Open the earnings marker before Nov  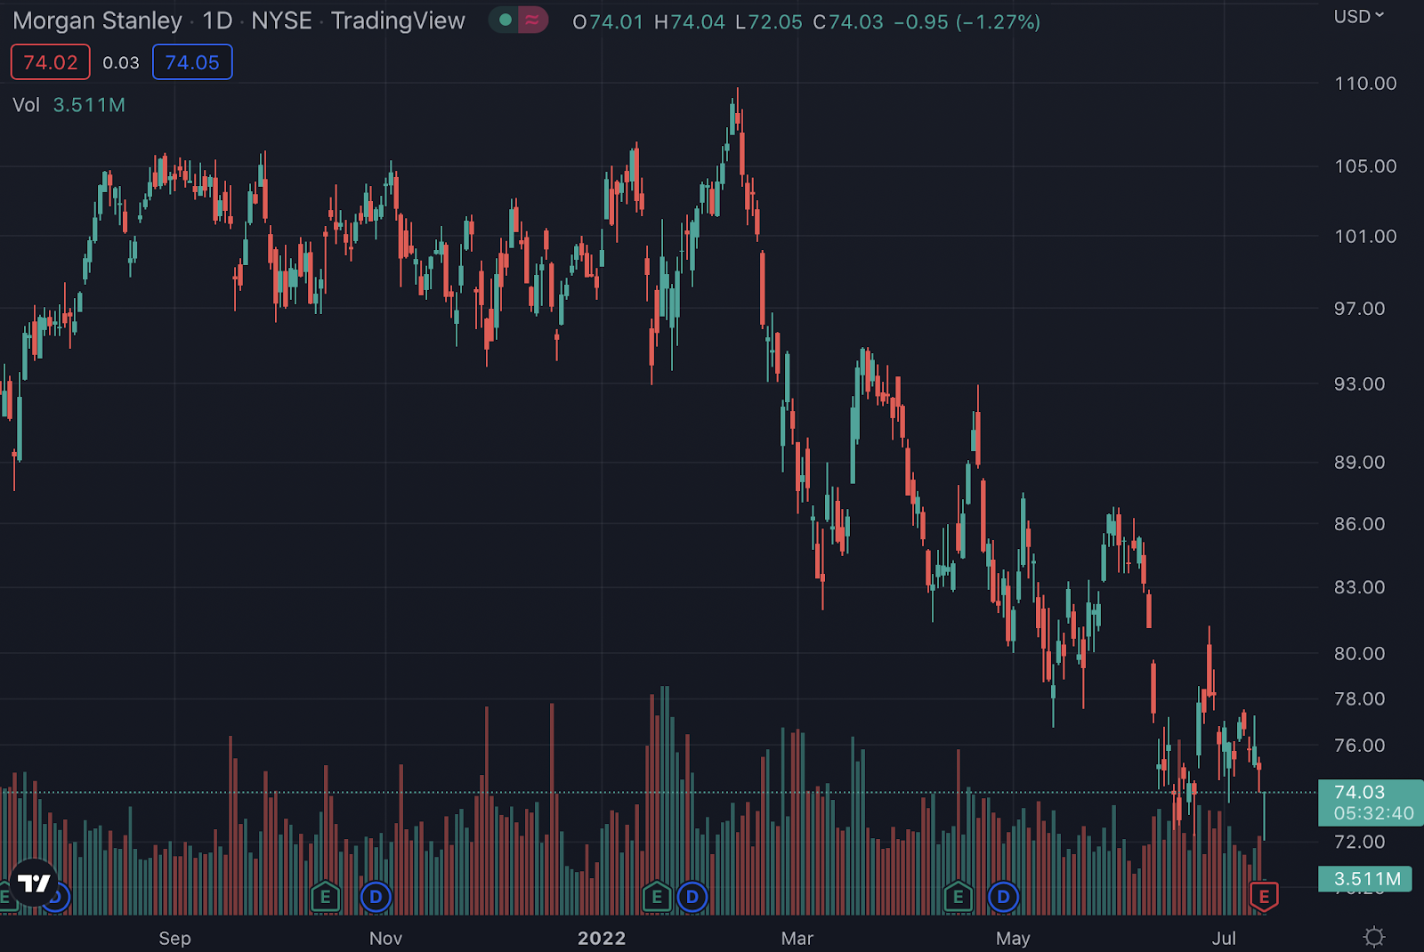325,897
